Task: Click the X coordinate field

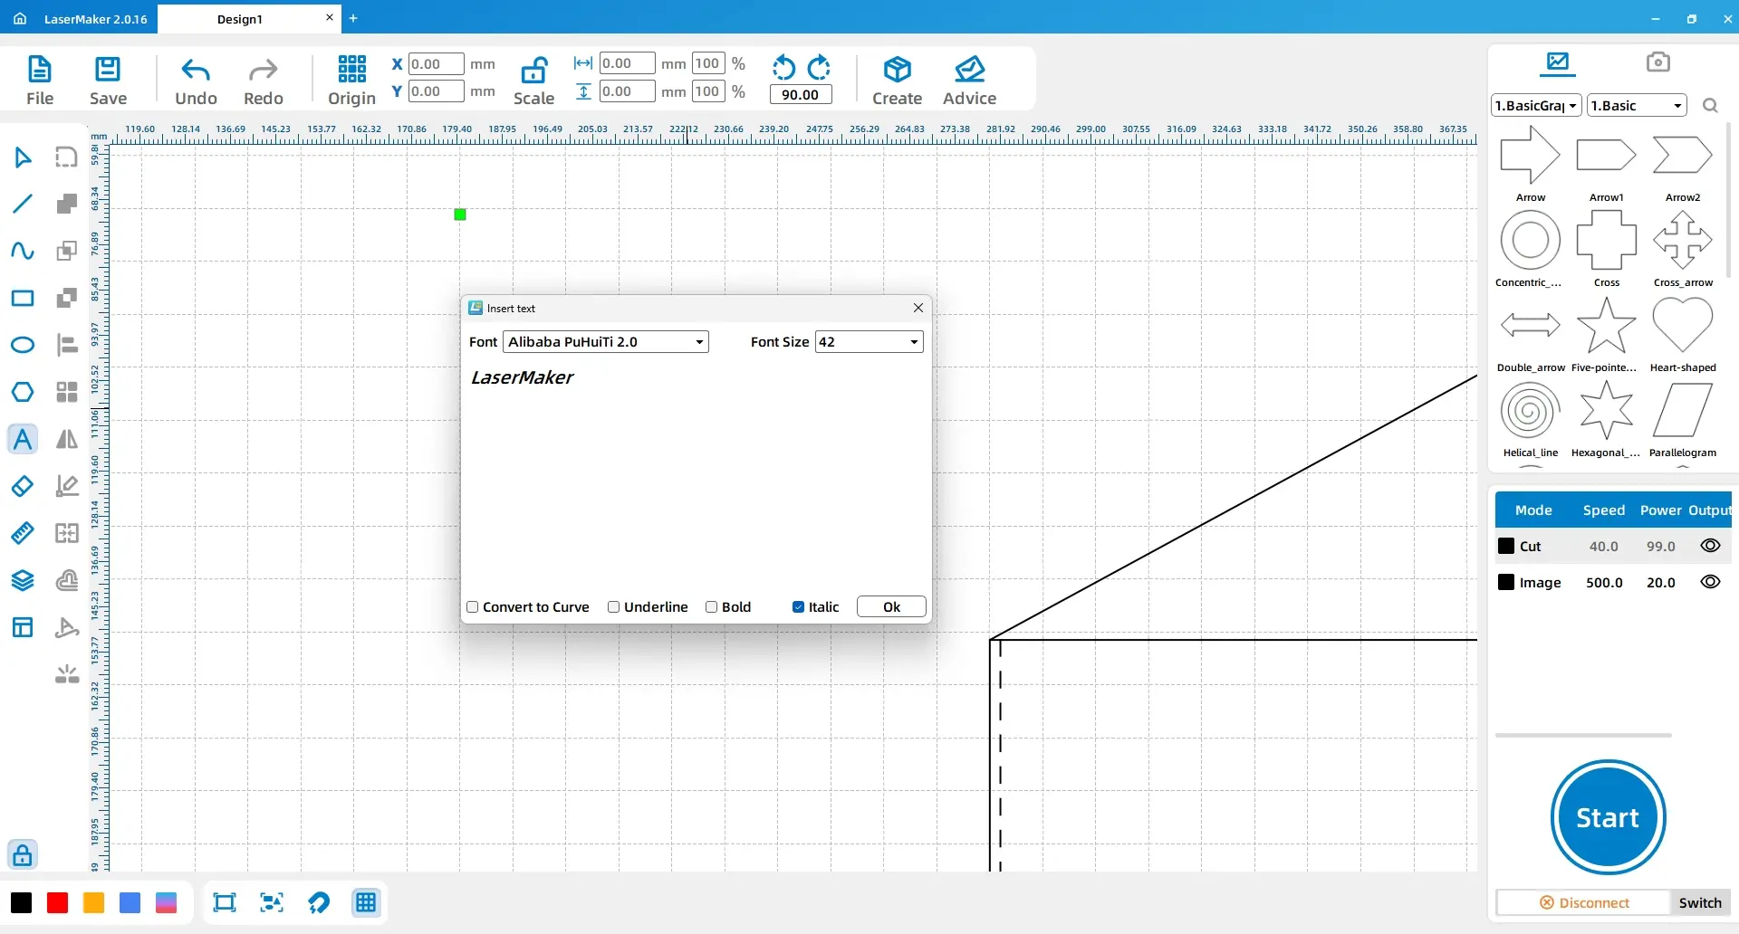Action: (x=436, y=63)
